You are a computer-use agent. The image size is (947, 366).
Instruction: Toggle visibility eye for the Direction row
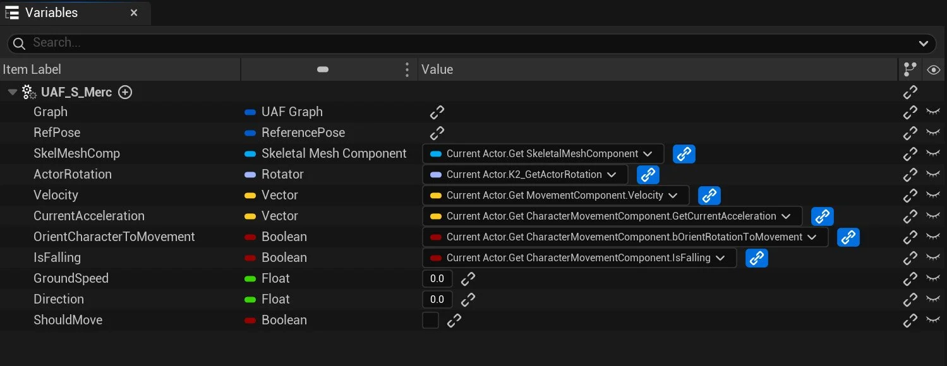pos(933,300)
